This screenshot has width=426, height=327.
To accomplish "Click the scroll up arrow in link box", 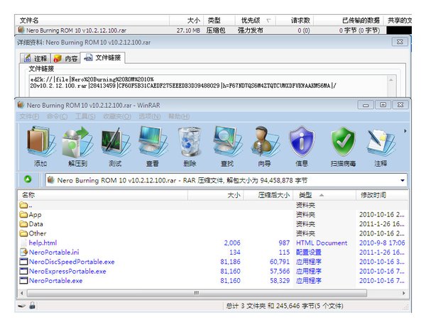I will click(390, 79).
